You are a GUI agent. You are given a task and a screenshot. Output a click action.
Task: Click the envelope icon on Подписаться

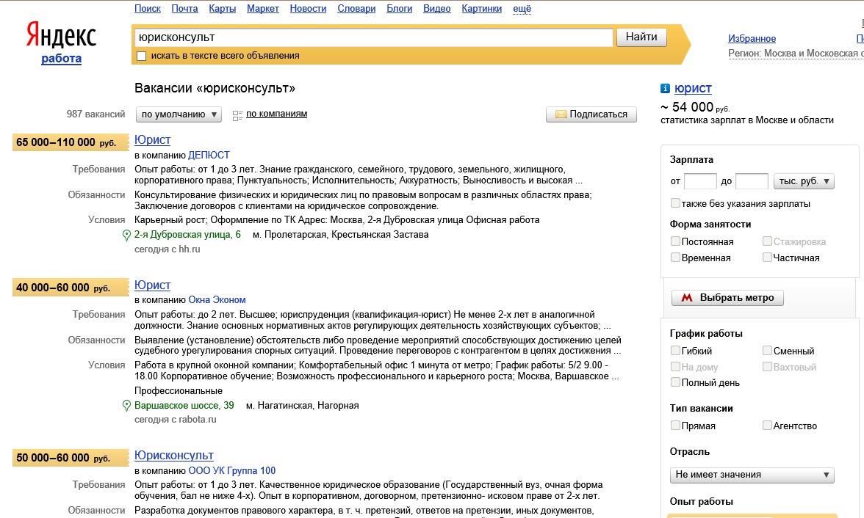[561, 114]
